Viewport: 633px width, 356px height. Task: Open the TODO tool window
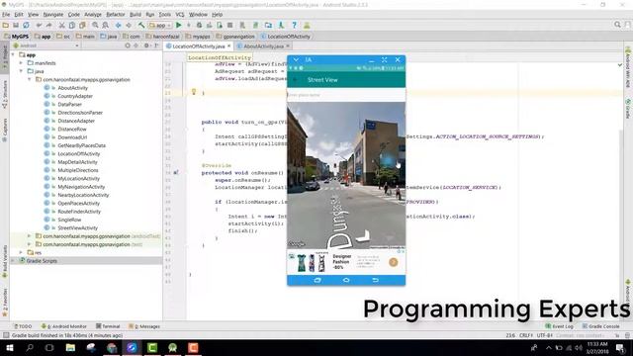coord(23,326)
